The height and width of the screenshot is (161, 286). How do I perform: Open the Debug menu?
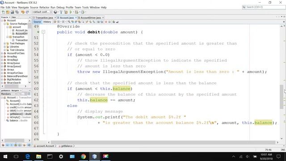[x=60, y=8]
